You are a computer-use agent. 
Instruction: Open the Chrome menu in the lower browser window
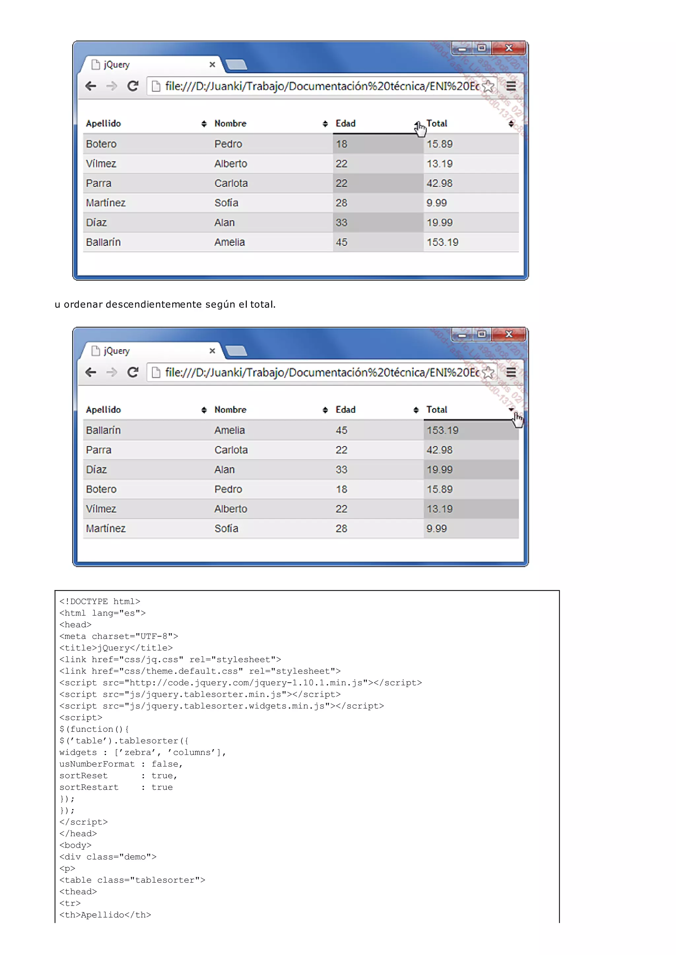click(511, 372)
